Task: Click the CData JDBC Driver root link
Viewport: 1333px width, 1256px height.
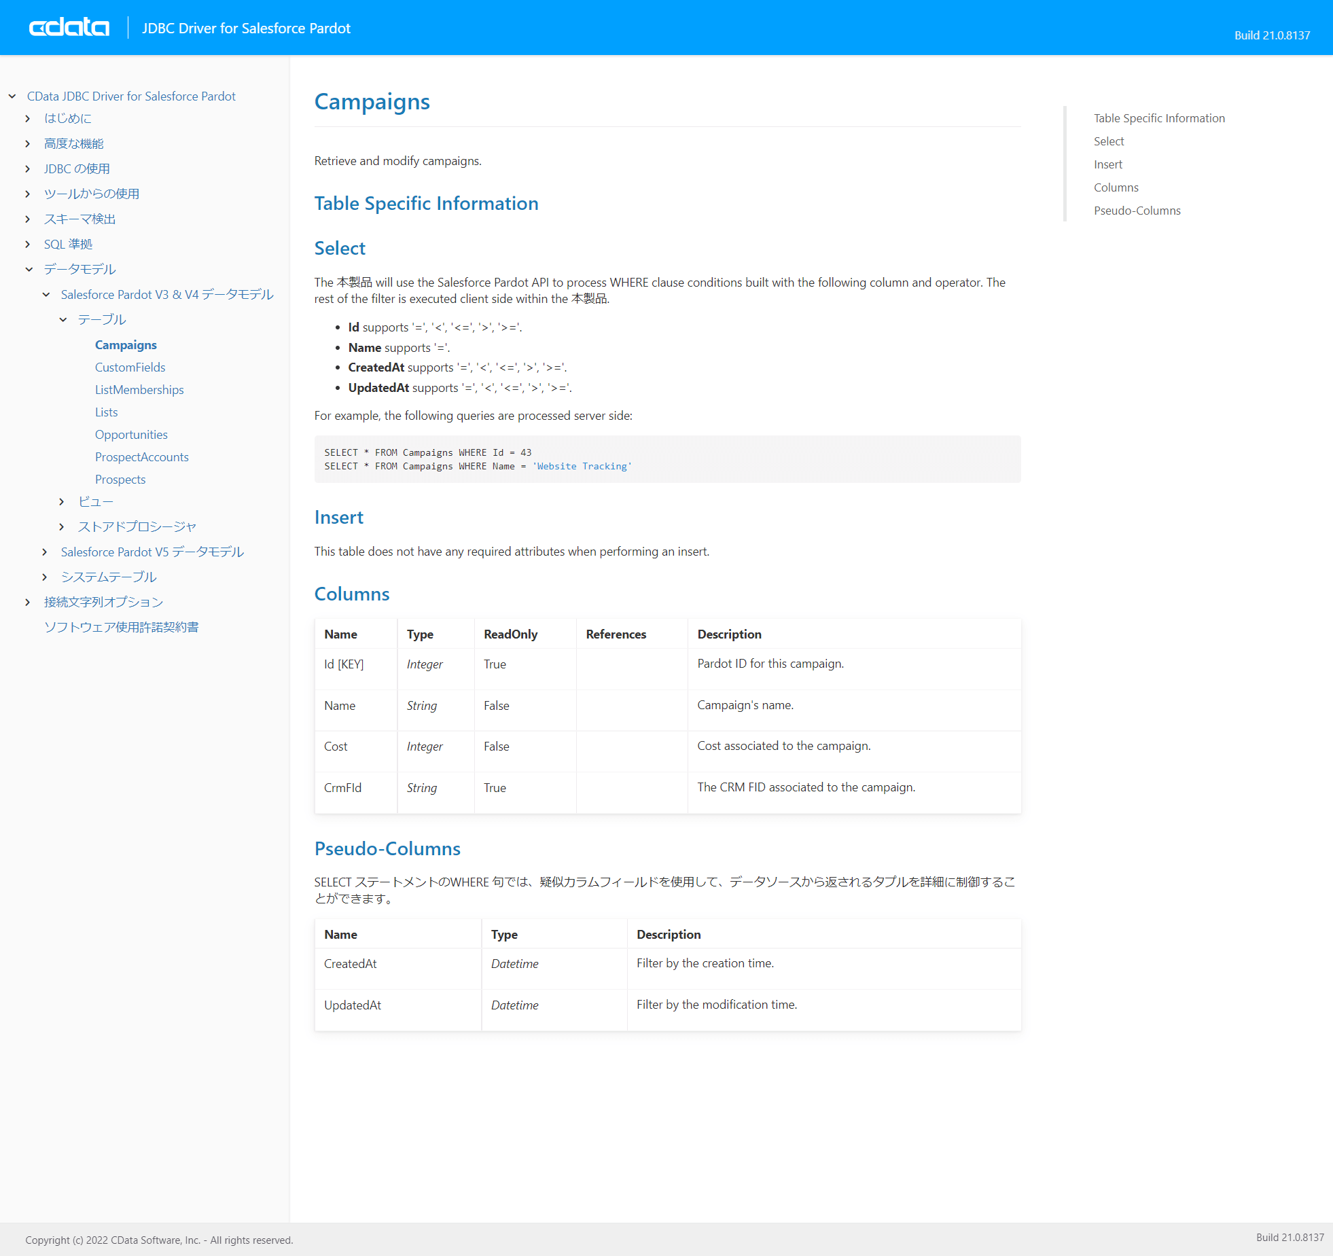Action: 131,96
